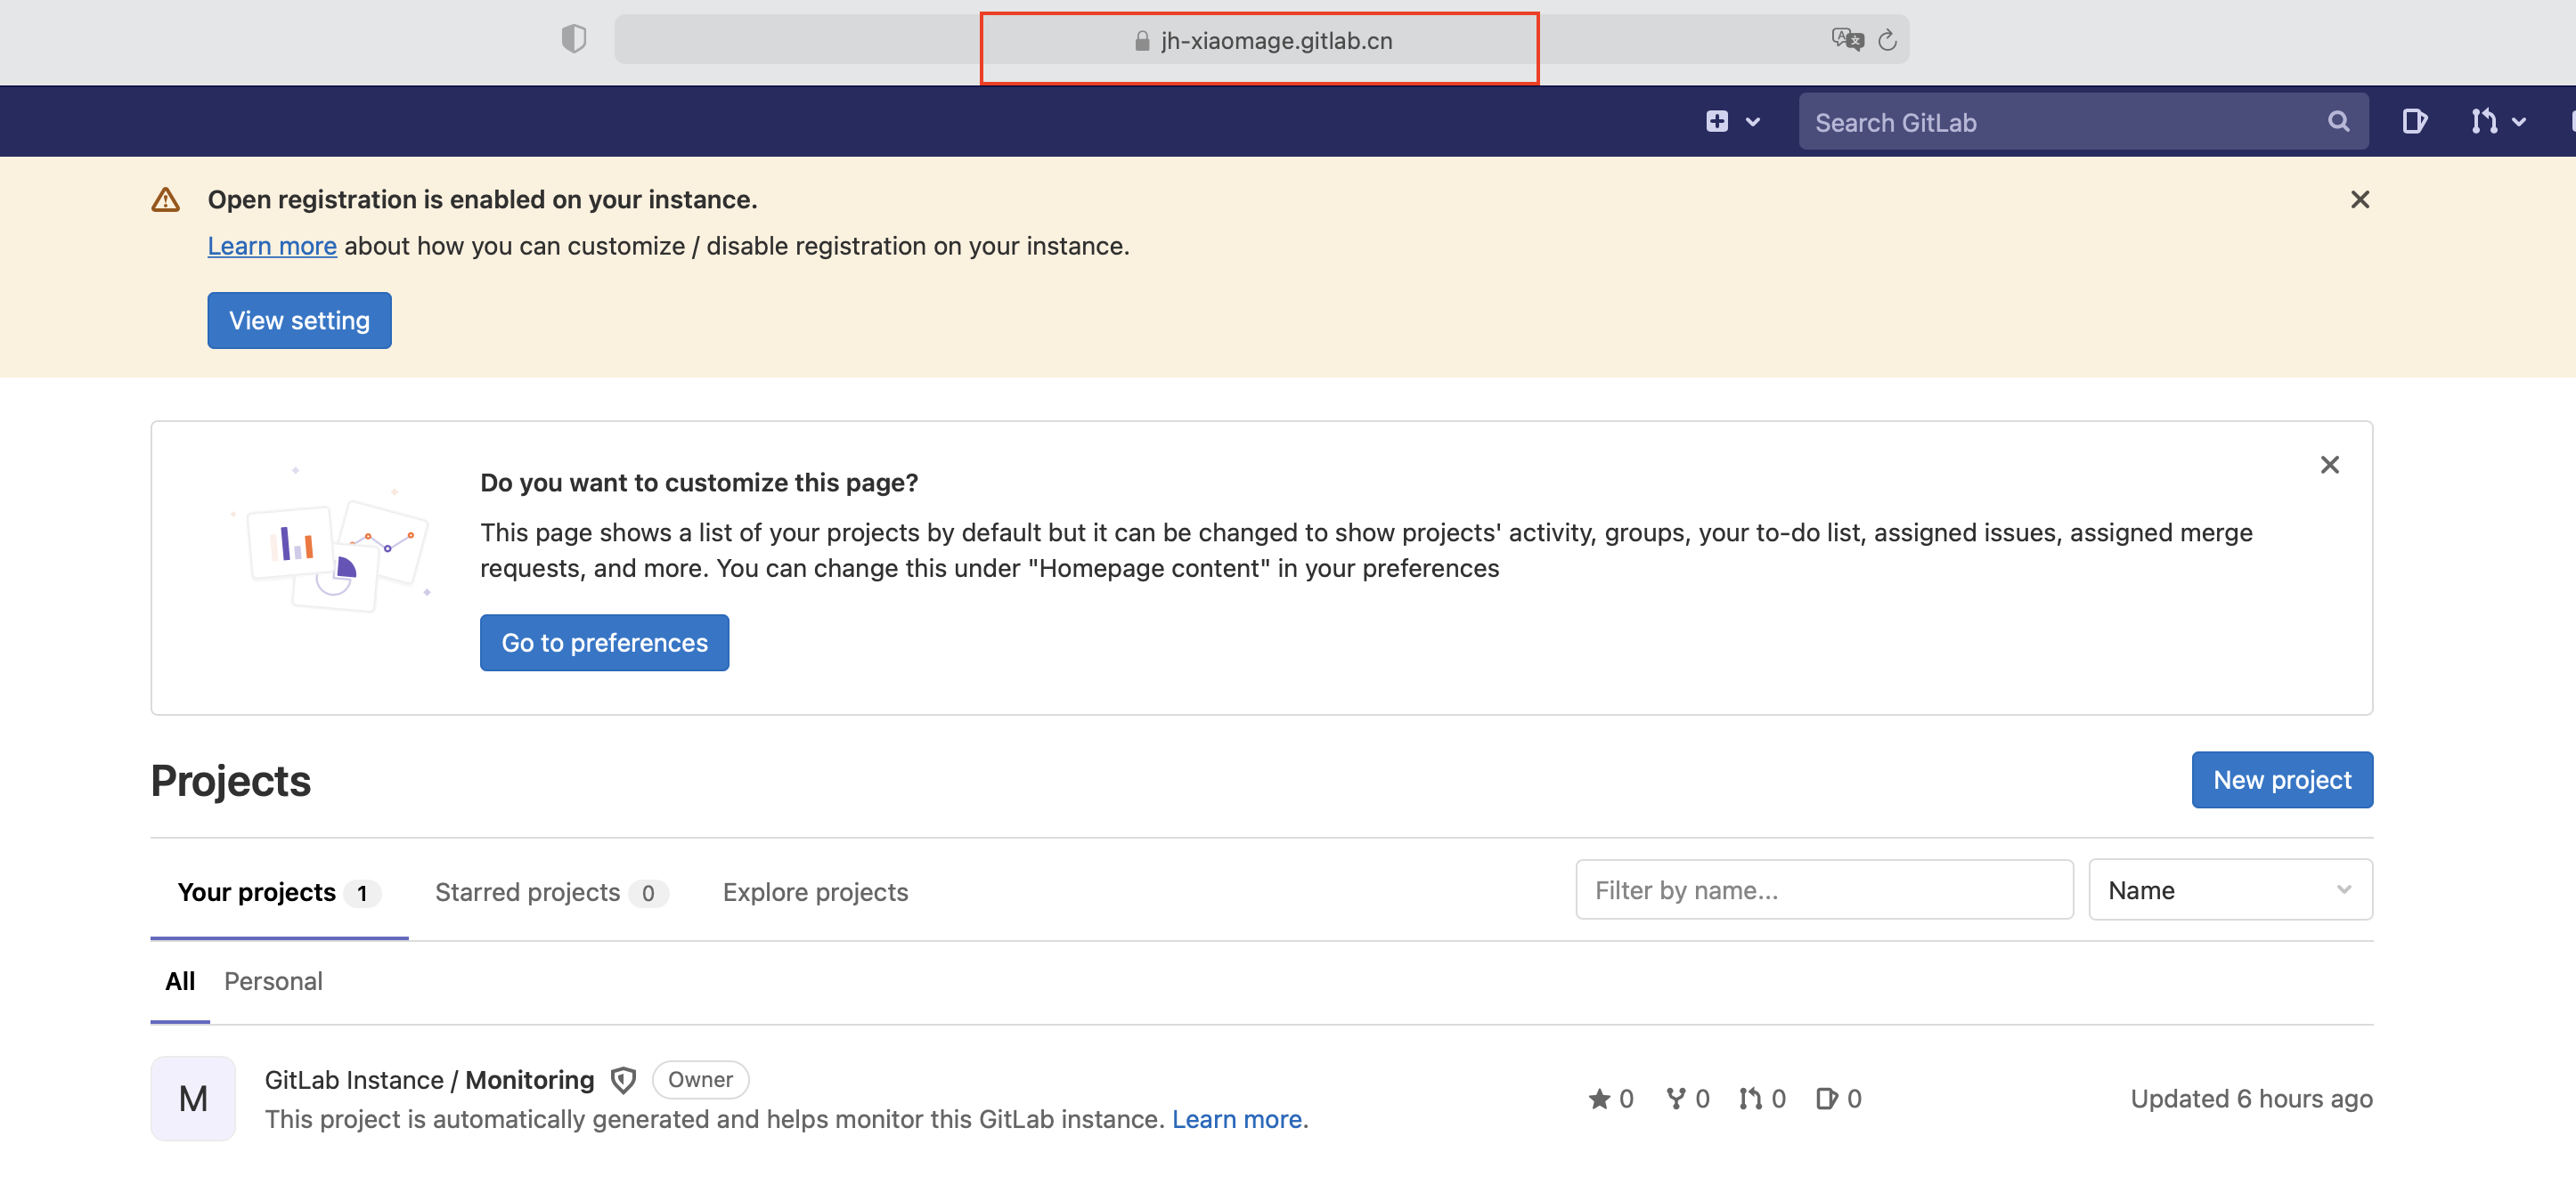Image resolution: width=2576 pixels, height=1193 pixels.
Task: Click the Monitoring project merge requests icon
Action: [x=1750, y=1100]
